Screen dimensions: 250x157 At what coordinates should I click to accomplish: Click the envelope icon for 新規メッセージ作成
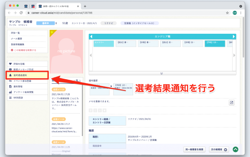[x=10, y=69]
